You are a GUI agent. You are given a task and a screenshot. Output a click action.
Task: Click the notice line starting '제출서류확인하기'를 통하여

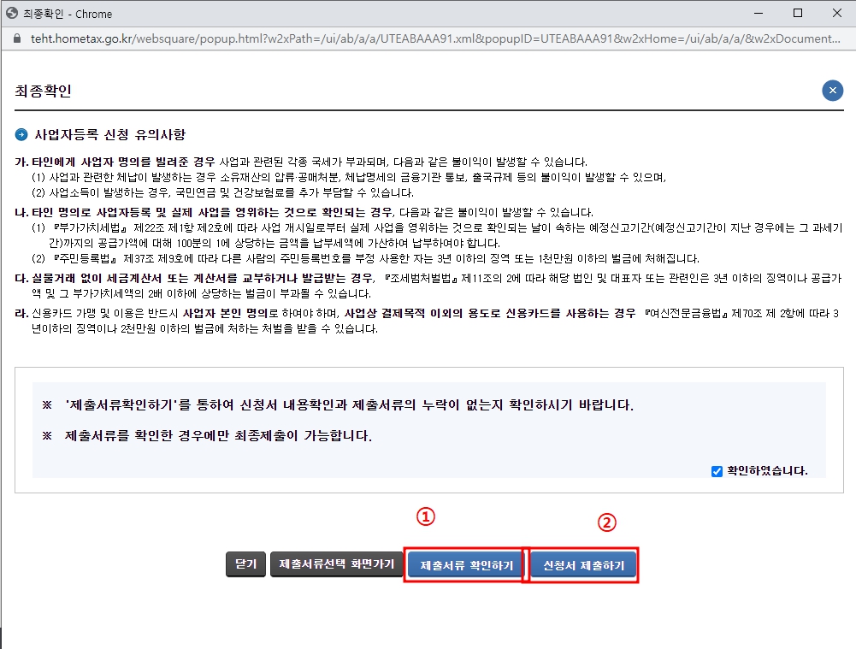[349, 405]
